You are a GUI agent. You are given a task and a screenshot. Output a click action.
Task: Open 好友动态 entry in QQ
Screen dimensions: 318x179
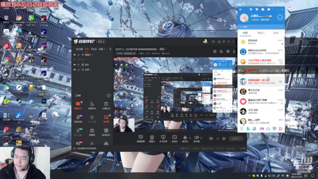click(261, 42)
